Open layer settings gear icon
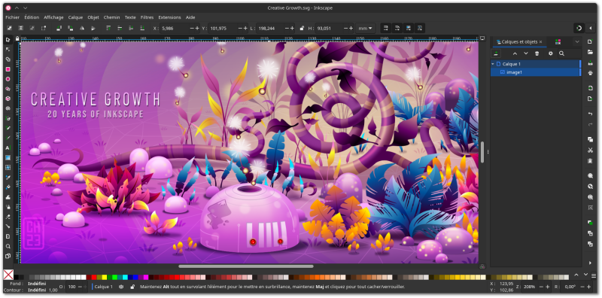The height and width of the screenshot is (298, 602). [551, 53]
